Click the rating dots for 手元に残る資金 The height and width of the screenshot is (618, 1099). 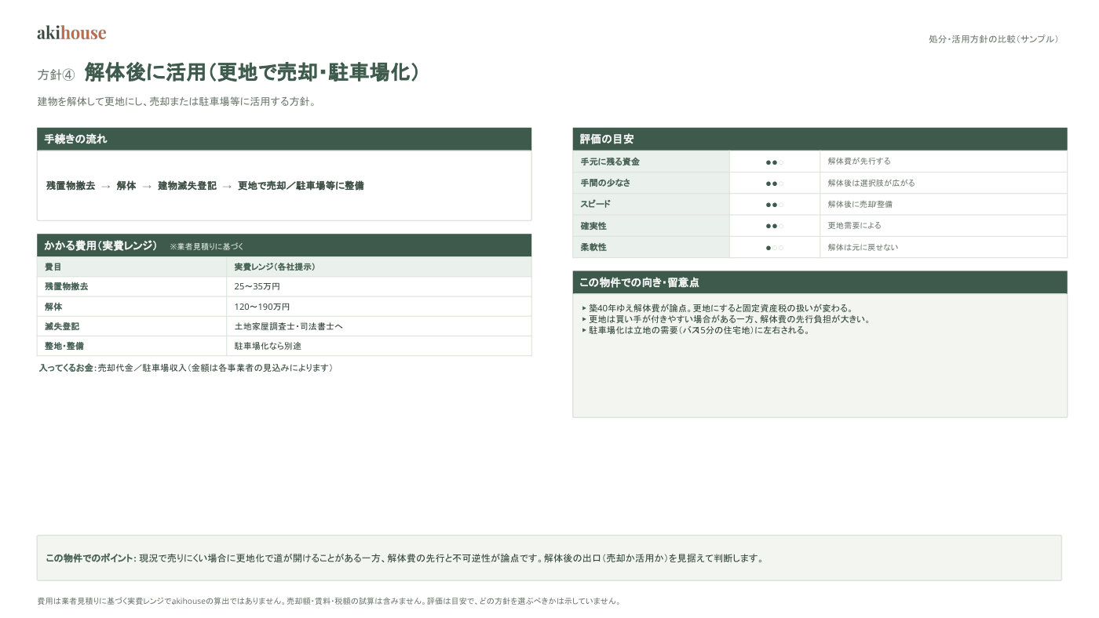pyautogui.click(x=775, y=162)
